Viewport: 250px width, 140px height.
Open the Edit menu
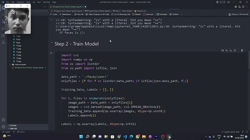point(13,2)
